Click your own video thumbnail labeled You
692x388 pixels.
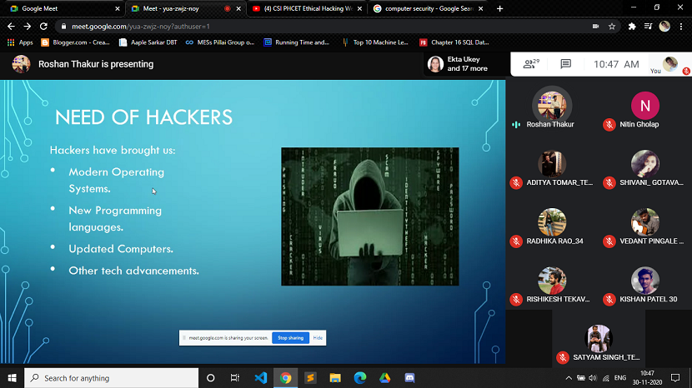point(669,64)
